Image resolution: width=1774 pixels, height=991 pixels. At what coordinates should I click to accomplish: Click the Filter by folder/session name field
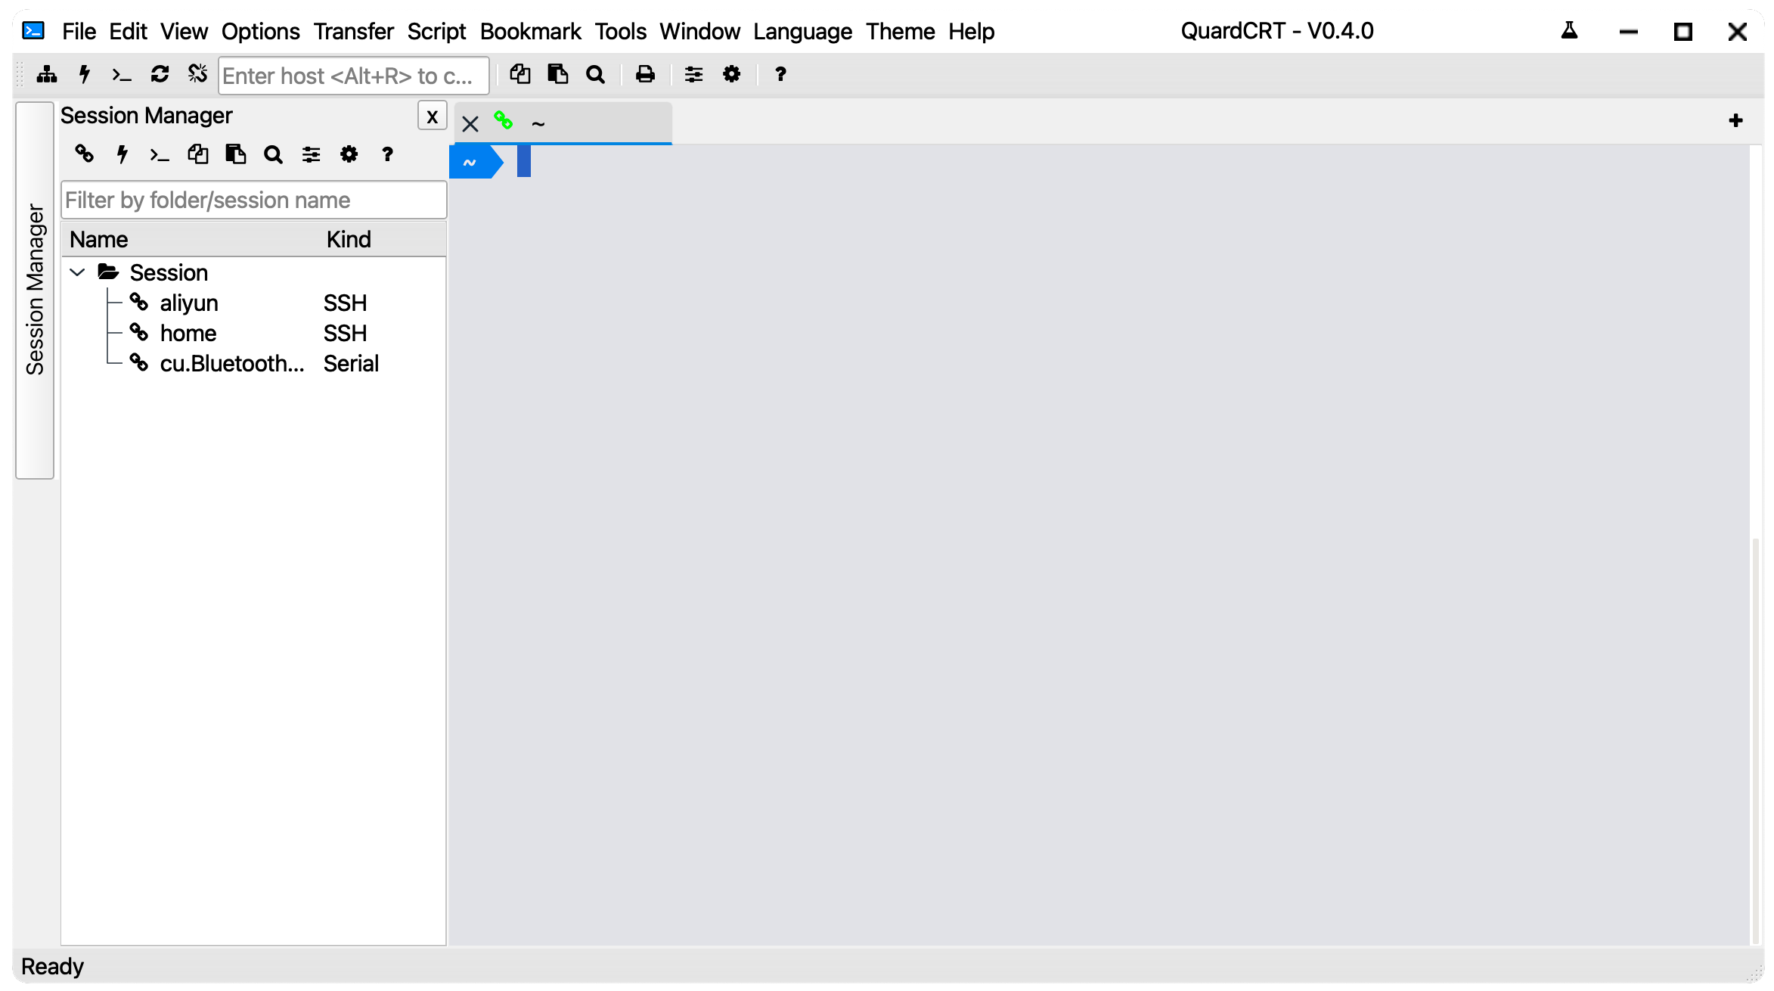coord(253,200)
